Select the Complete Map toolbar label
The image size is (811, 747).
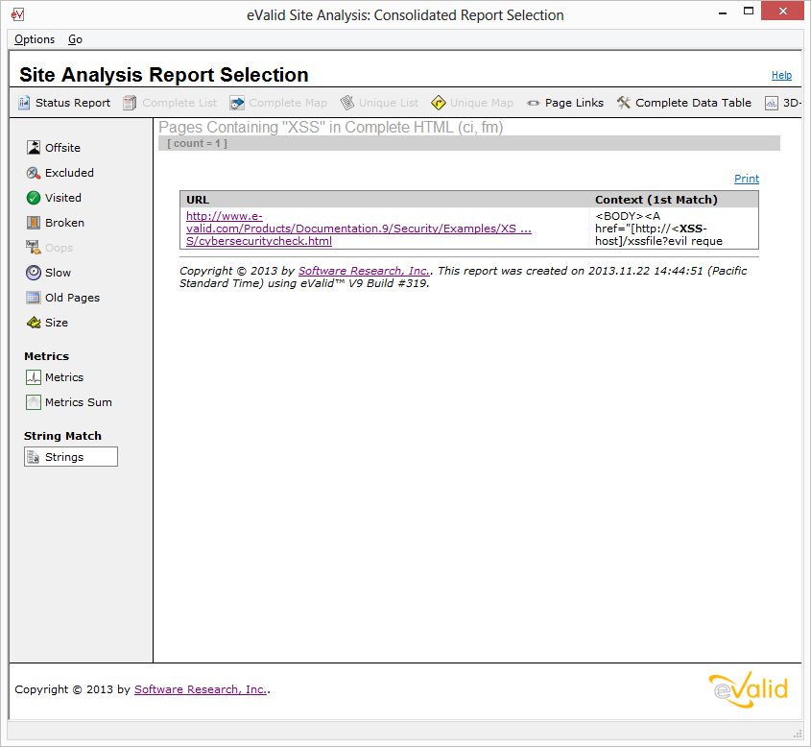pos(288,103)
